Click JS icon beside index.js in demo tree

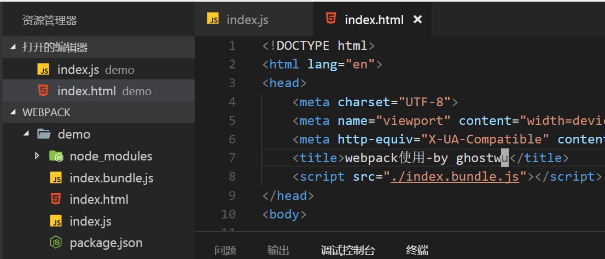point(56,221)
